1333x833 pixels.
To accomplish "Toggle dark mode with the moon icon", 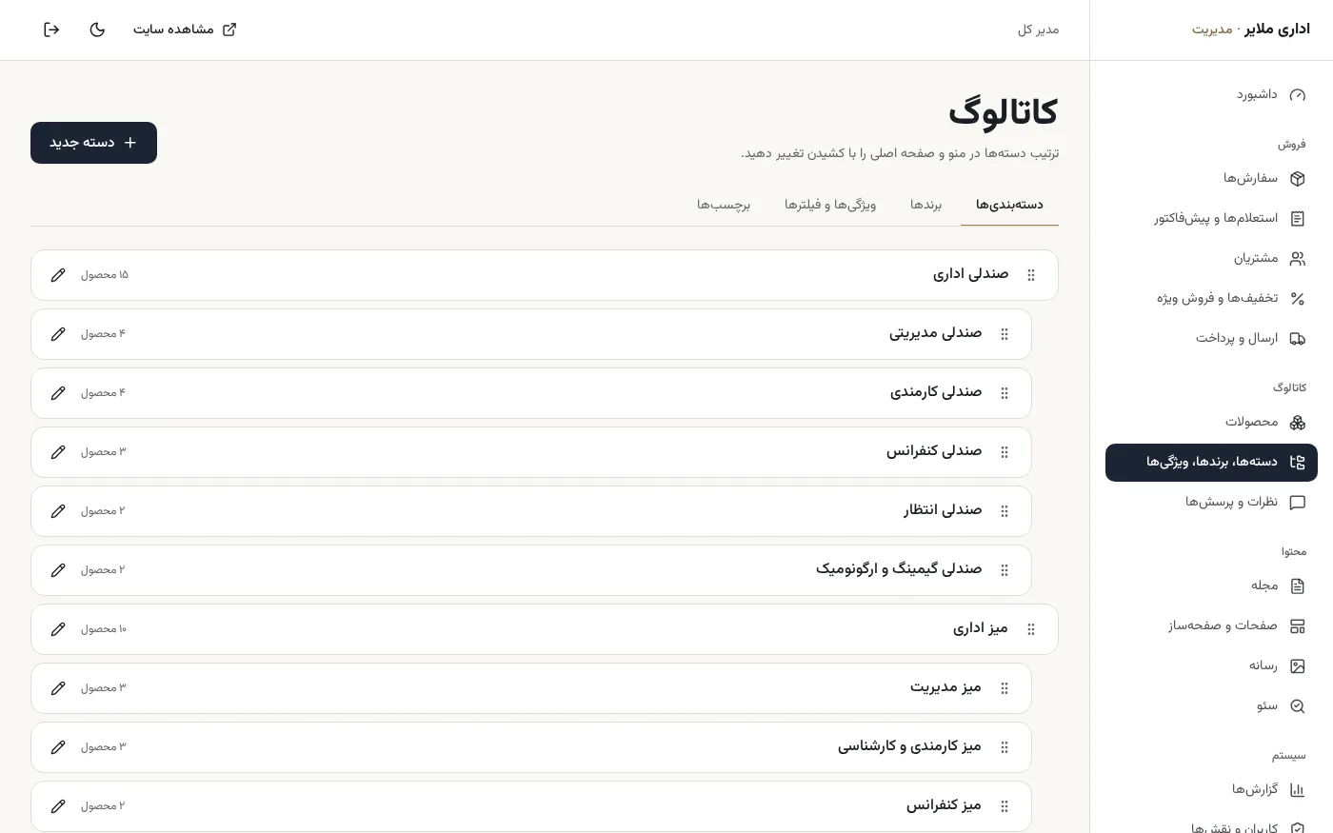I will pos(97,30).
